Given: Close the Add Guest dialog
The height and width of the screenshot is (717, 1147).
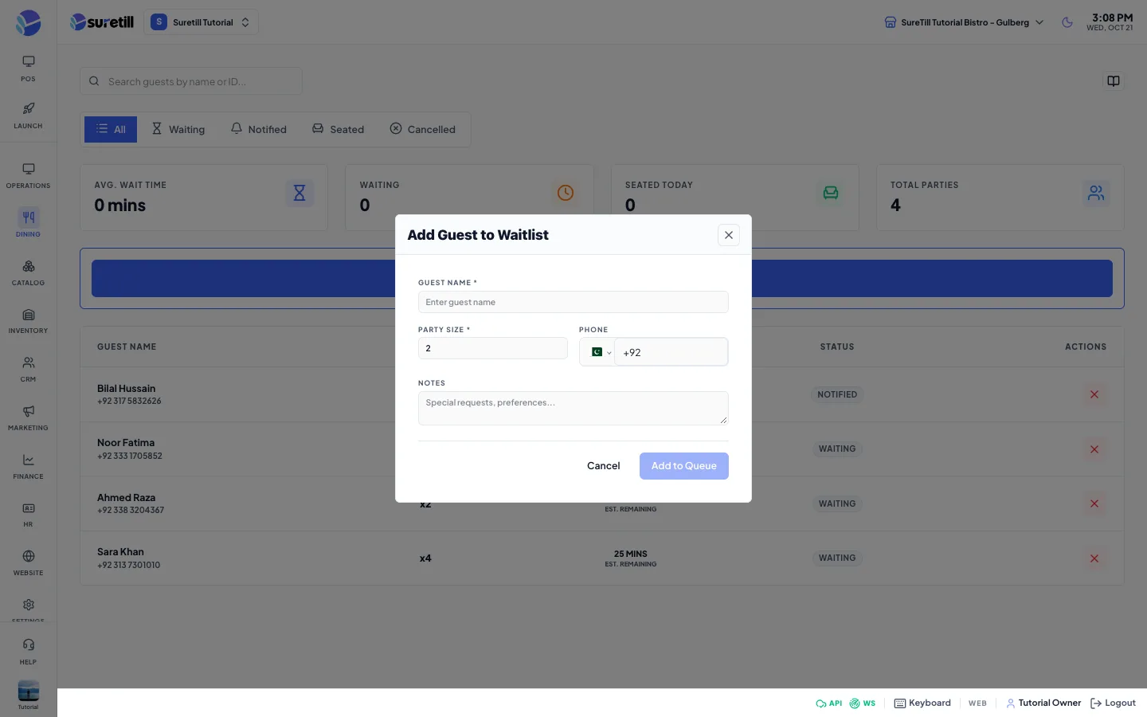Looking at the screenshot, I should click(x=728, y=235).
